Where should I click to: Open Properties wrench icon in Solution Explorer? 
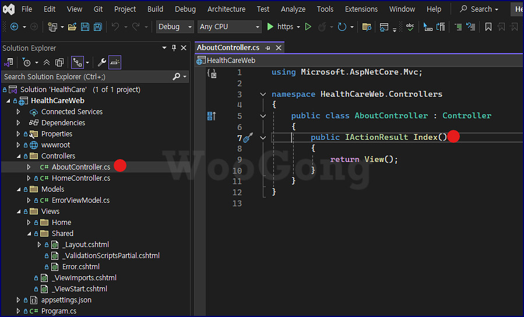[x=101, y=62]
